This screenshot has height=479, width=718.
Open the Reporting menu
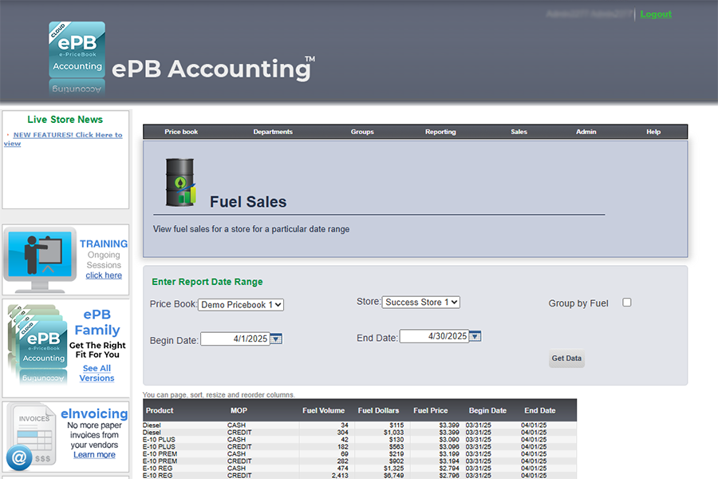tap(440, 132)
